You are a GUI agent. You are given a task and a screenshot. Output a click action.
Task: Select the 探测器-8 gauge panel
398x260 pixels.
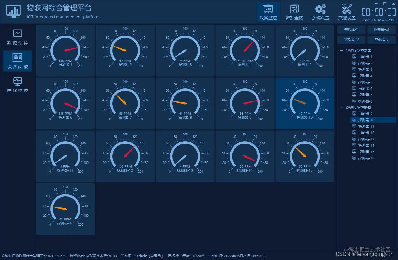click(x=185, y=103)
